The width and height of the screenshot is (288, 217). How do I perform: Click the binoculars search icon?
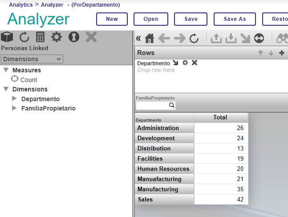tap(282, 39)
